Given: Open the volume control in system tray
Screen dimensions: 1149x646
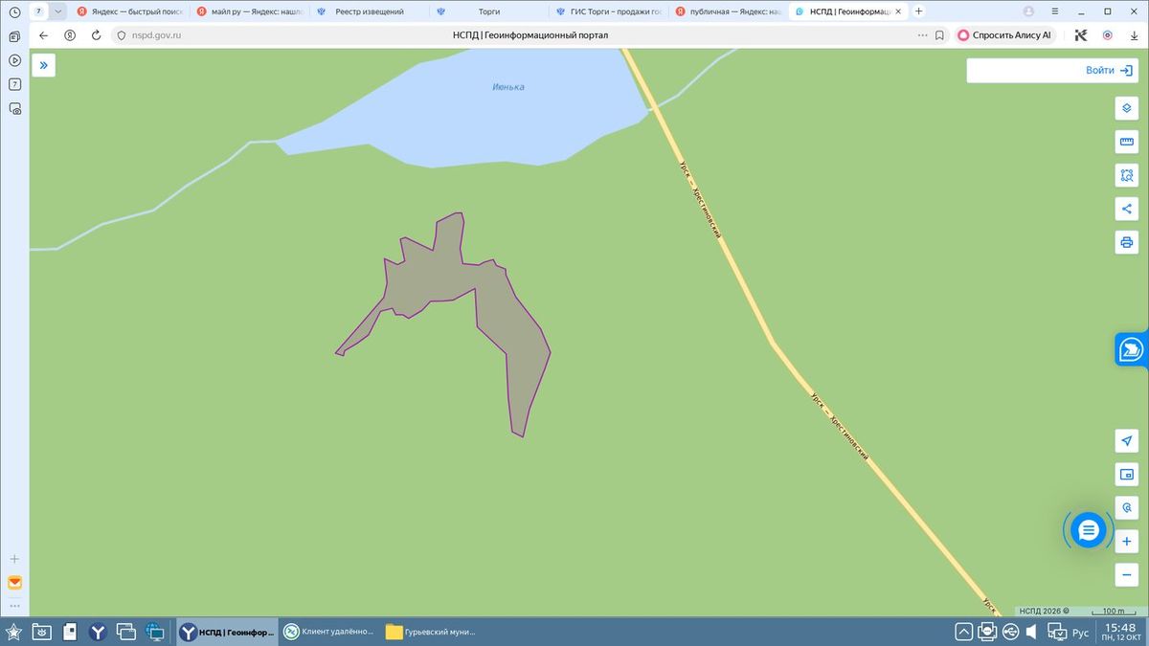Looking at the screenshot, I should (1031, 632).
